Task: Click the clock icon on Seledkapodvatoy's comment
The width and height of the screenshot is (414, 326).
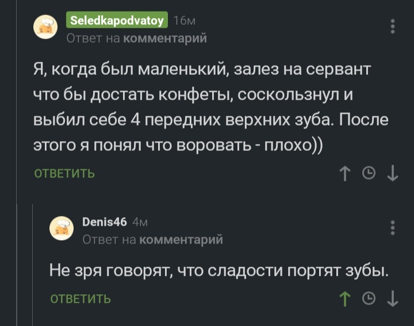Action: tap(369, 173)
